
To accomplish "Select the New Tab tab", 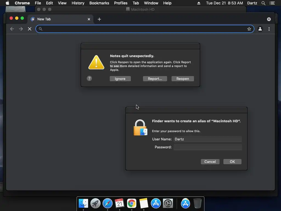I will pyautogui.click(x=60, y=19).
